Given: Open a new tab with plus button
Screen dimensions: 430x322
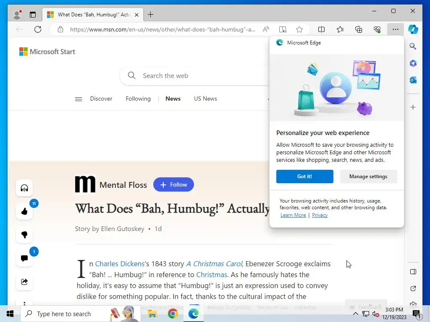Looking at the screenshot, I should click(151, 15).
